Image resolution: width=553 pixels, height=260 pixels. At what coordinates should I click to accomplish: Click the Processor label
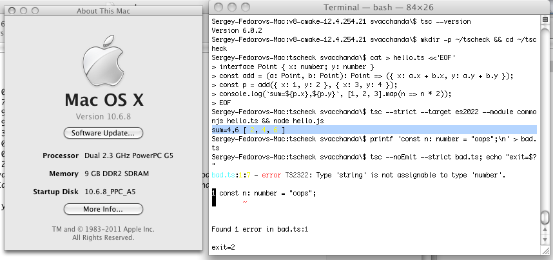click(x=61, y=155)
